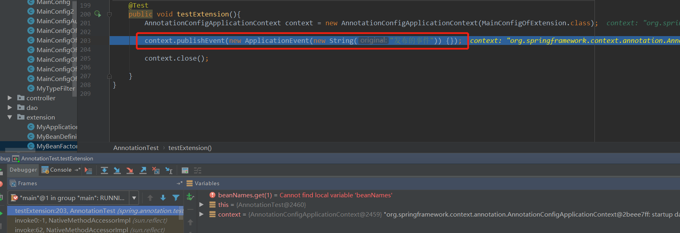
Task: Click run test gutter icon at line 200
Action: (x=98, y=14)
